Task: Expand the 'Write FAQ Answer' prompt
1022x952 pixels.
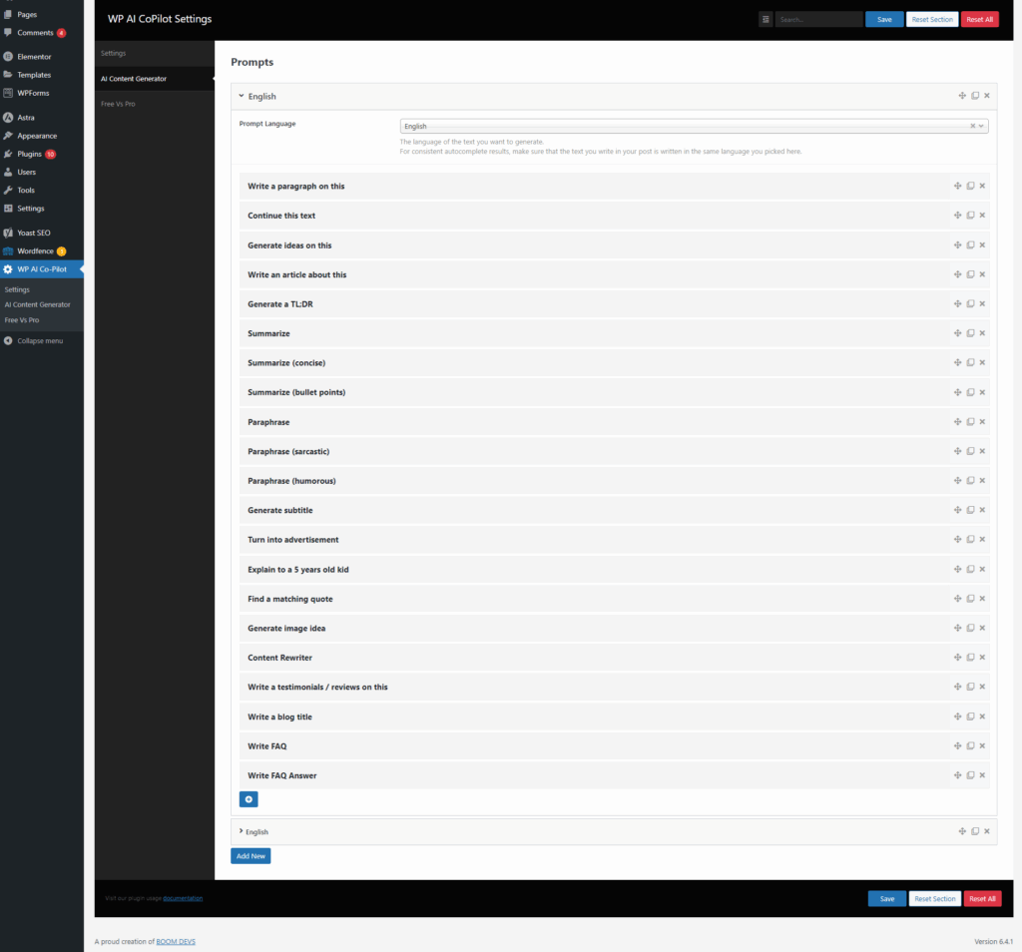Action: [x=614, y=775]
